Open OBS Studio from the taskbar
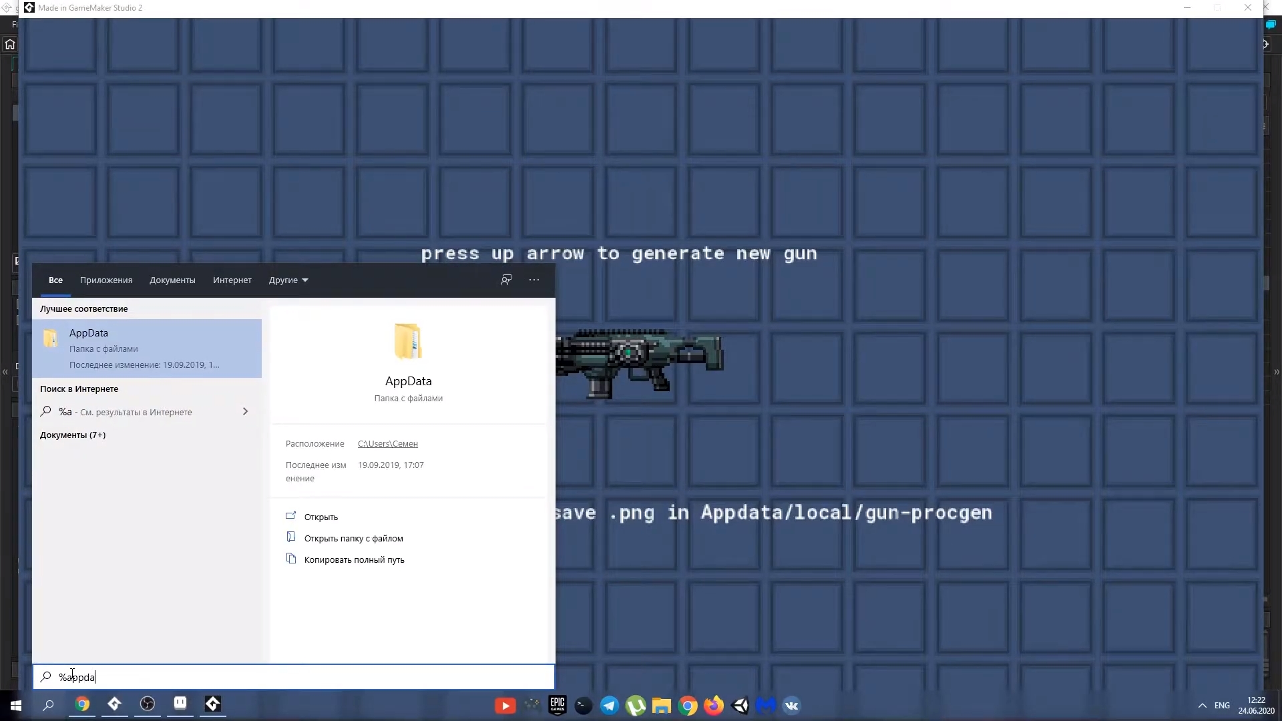1282x721 pixels. (148, 704)
